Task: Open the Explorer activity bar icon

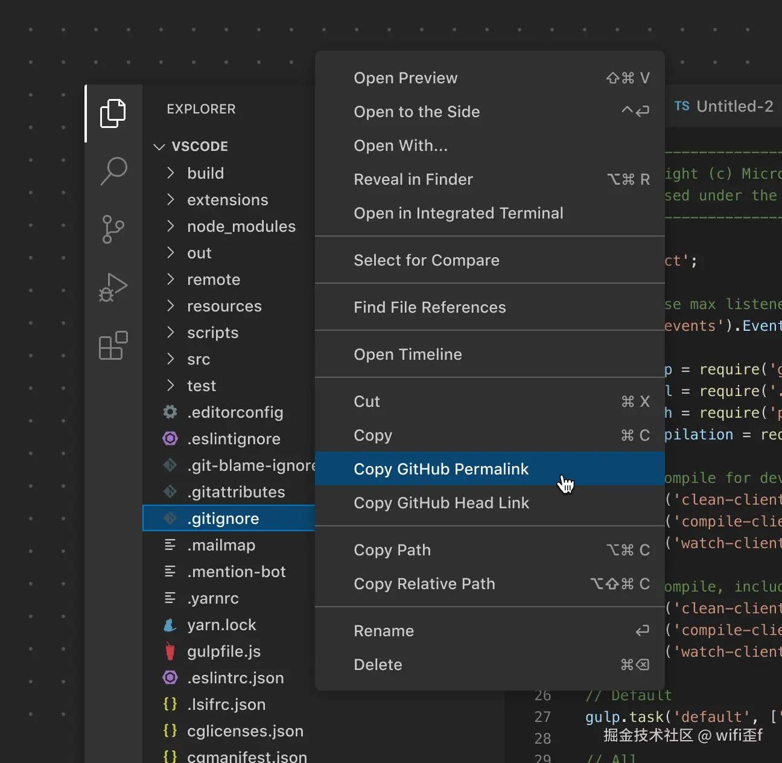Action: 113,113
